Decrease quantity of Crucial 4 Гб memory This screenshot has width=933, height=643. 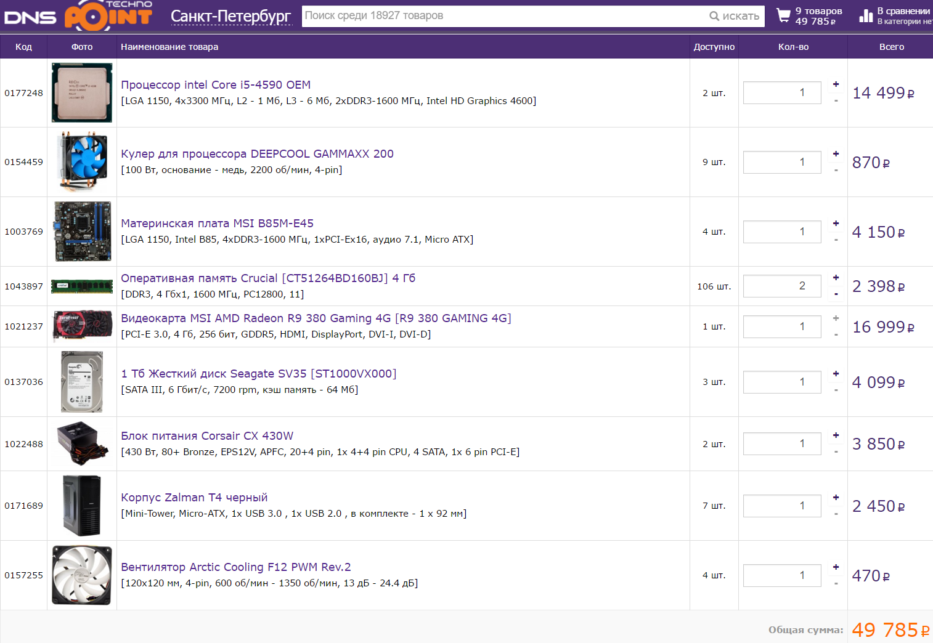(x=836, y=294)
